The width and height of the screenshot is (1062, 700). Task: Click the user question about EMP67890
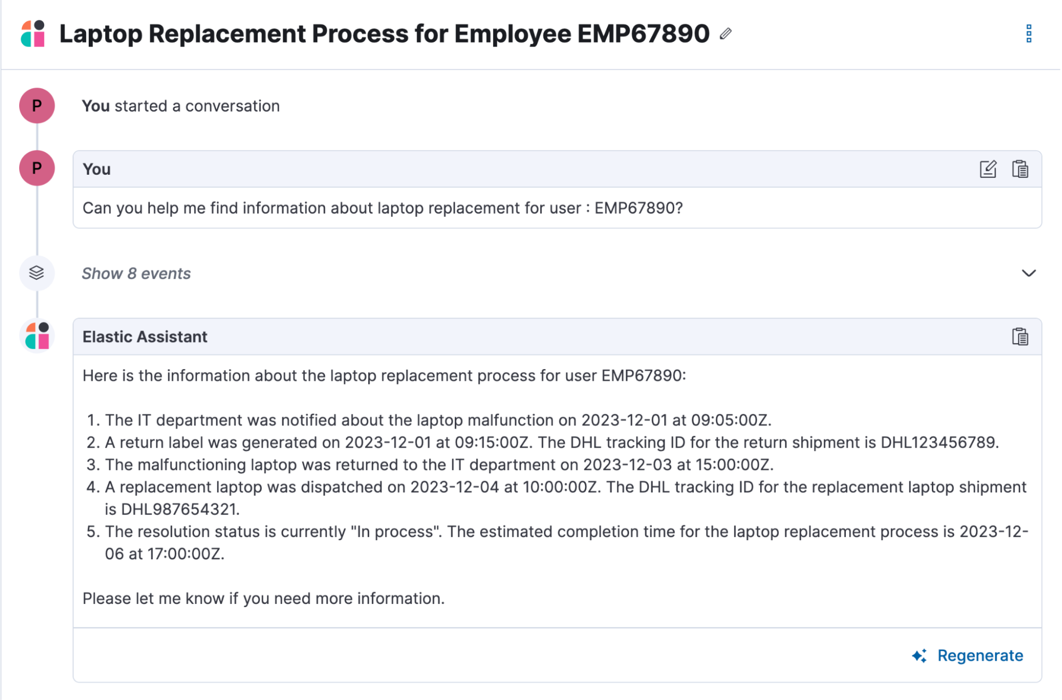pyautogui.click(x=383, y=208)
